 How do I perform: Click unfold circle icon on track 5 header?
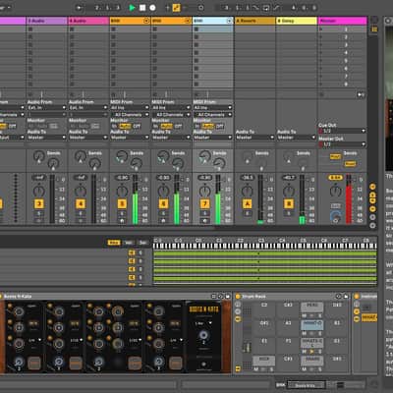point(146,21)
